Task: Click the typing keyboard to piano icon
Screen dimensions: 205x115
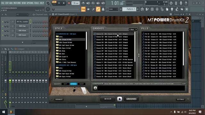Action: (83, 9)
